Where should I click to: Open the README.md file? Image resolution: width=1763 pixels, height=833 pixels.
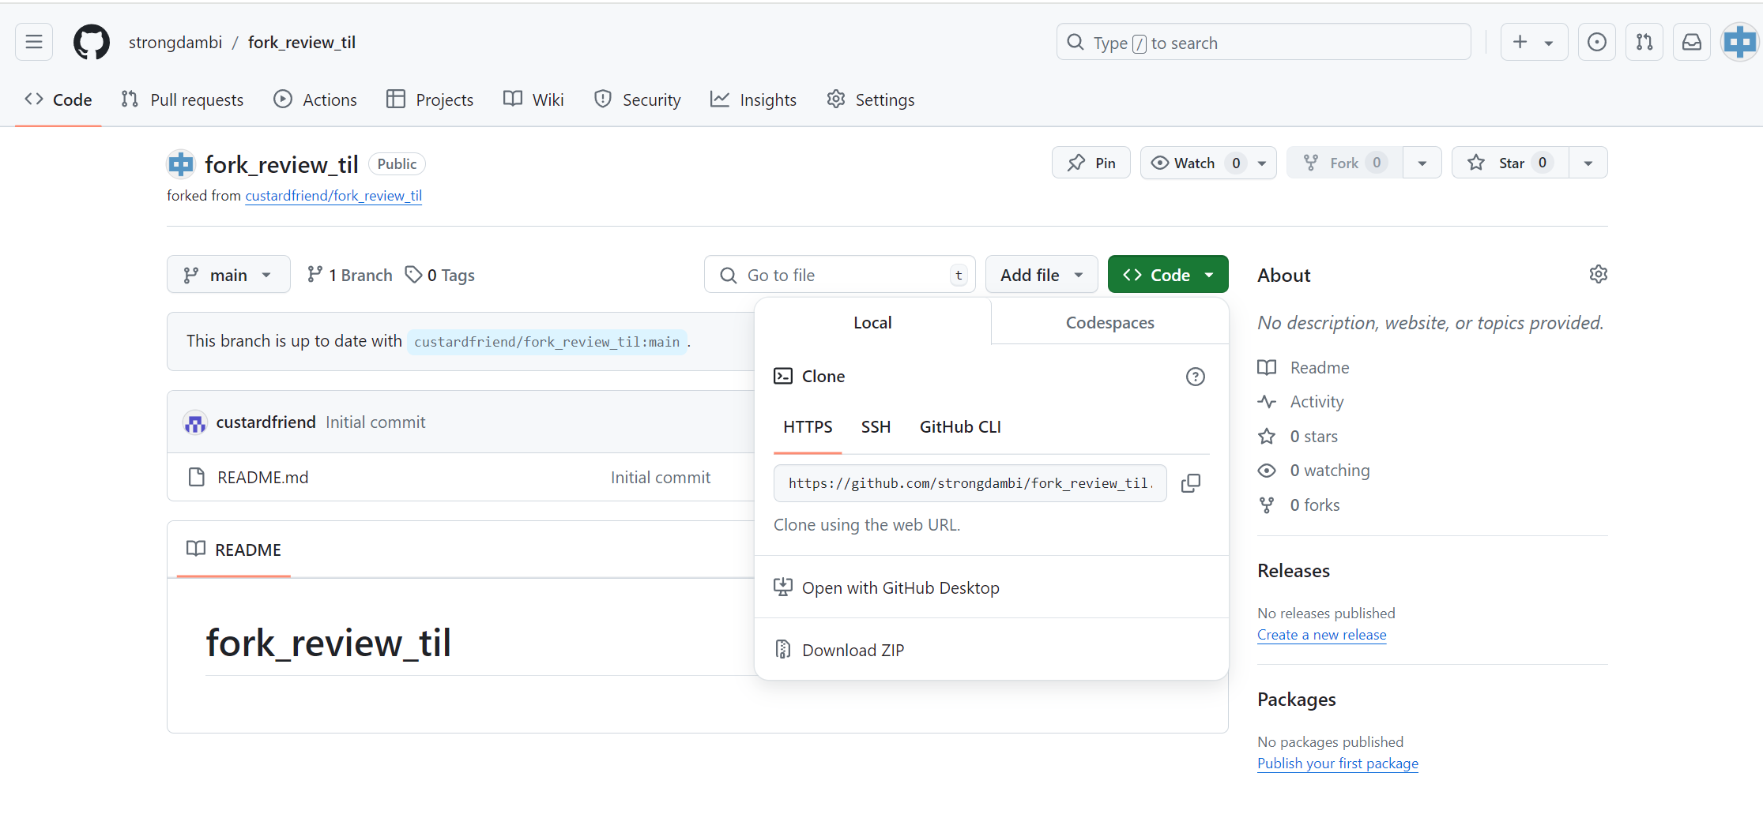point(263,478)
